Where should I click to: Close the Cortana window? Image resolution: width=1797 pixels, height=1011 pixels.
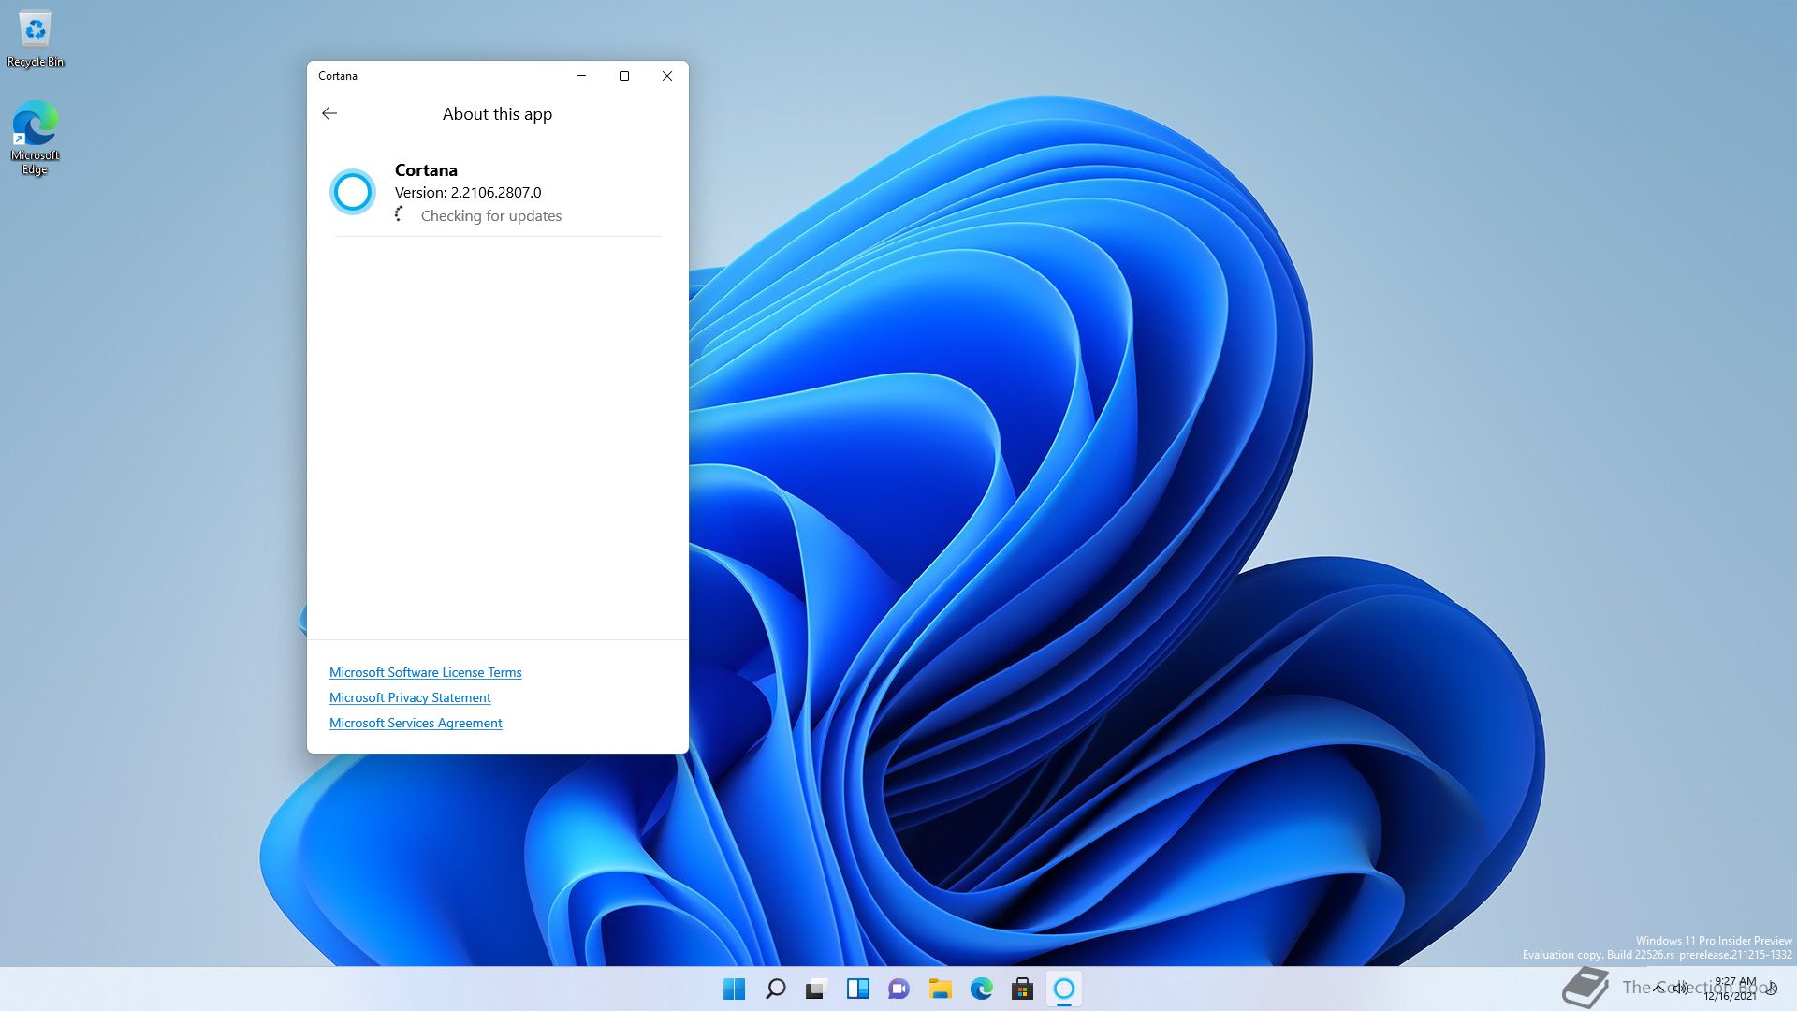(x=667, y=76)
